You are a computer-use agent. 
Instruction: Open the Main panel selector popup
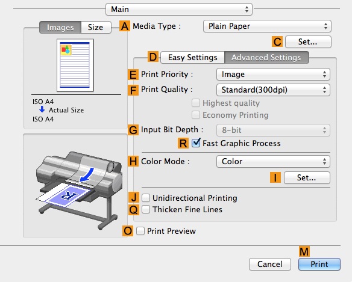pyautogui.click(x=179, y=9)
